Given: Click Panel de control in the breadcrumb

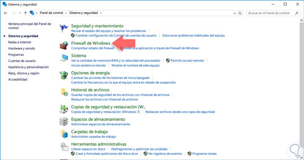Looking at the screenshot, I should (x=51, y=13).
